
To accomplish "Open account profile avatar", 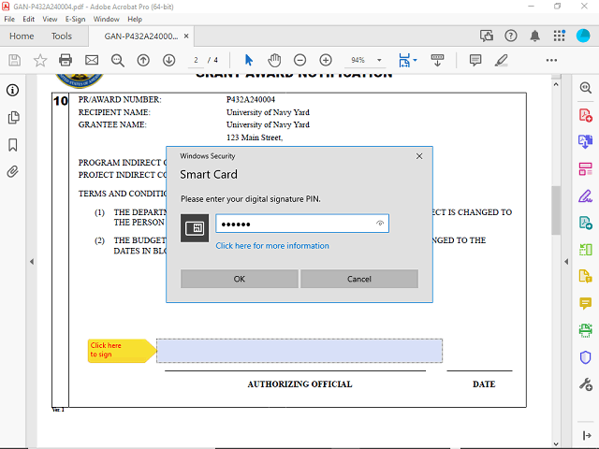I will pos(583,36).
